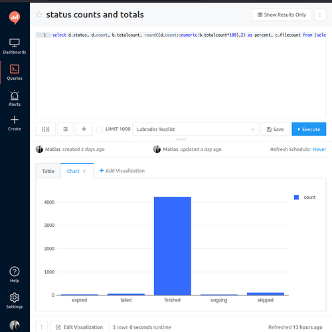Open the Queries section in sidebar
Image resolution: width=332 pixels, height=332 pixels.
[15, 73]
